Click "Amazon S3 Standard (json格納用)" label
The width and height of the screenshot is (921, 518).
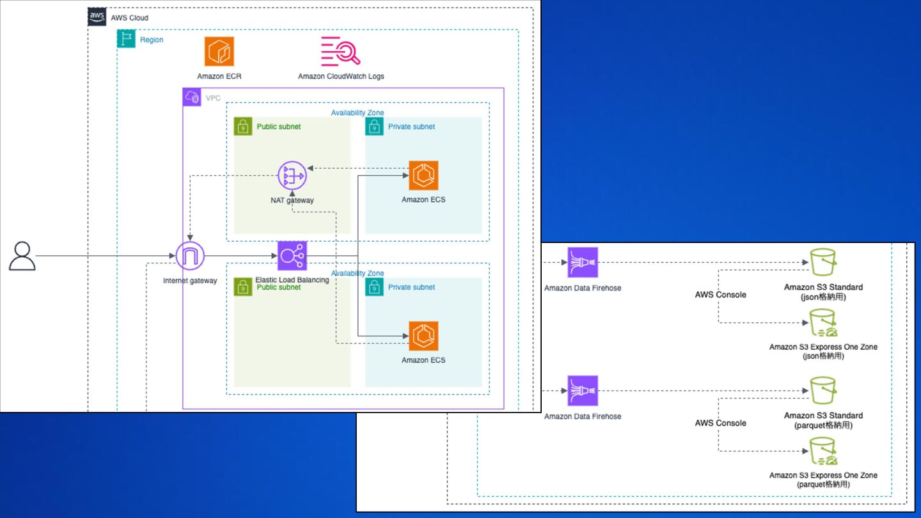click(823, 292)
